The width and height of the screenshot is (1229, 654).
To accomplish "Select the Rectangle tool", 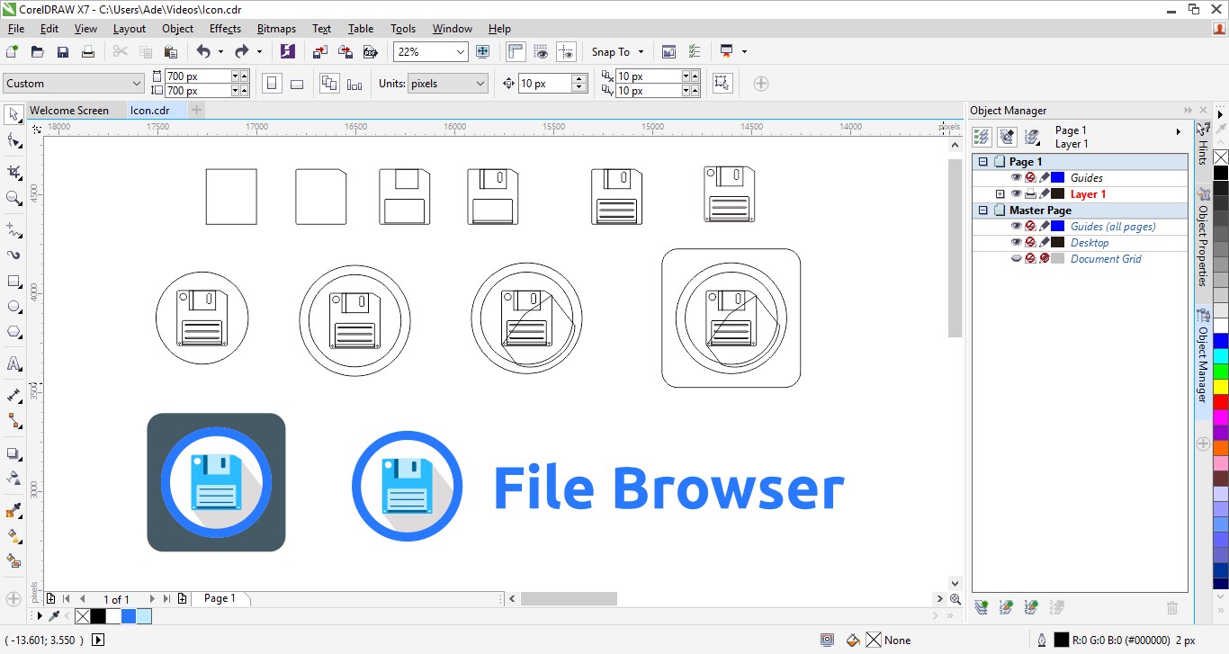I will click(13, 282).
